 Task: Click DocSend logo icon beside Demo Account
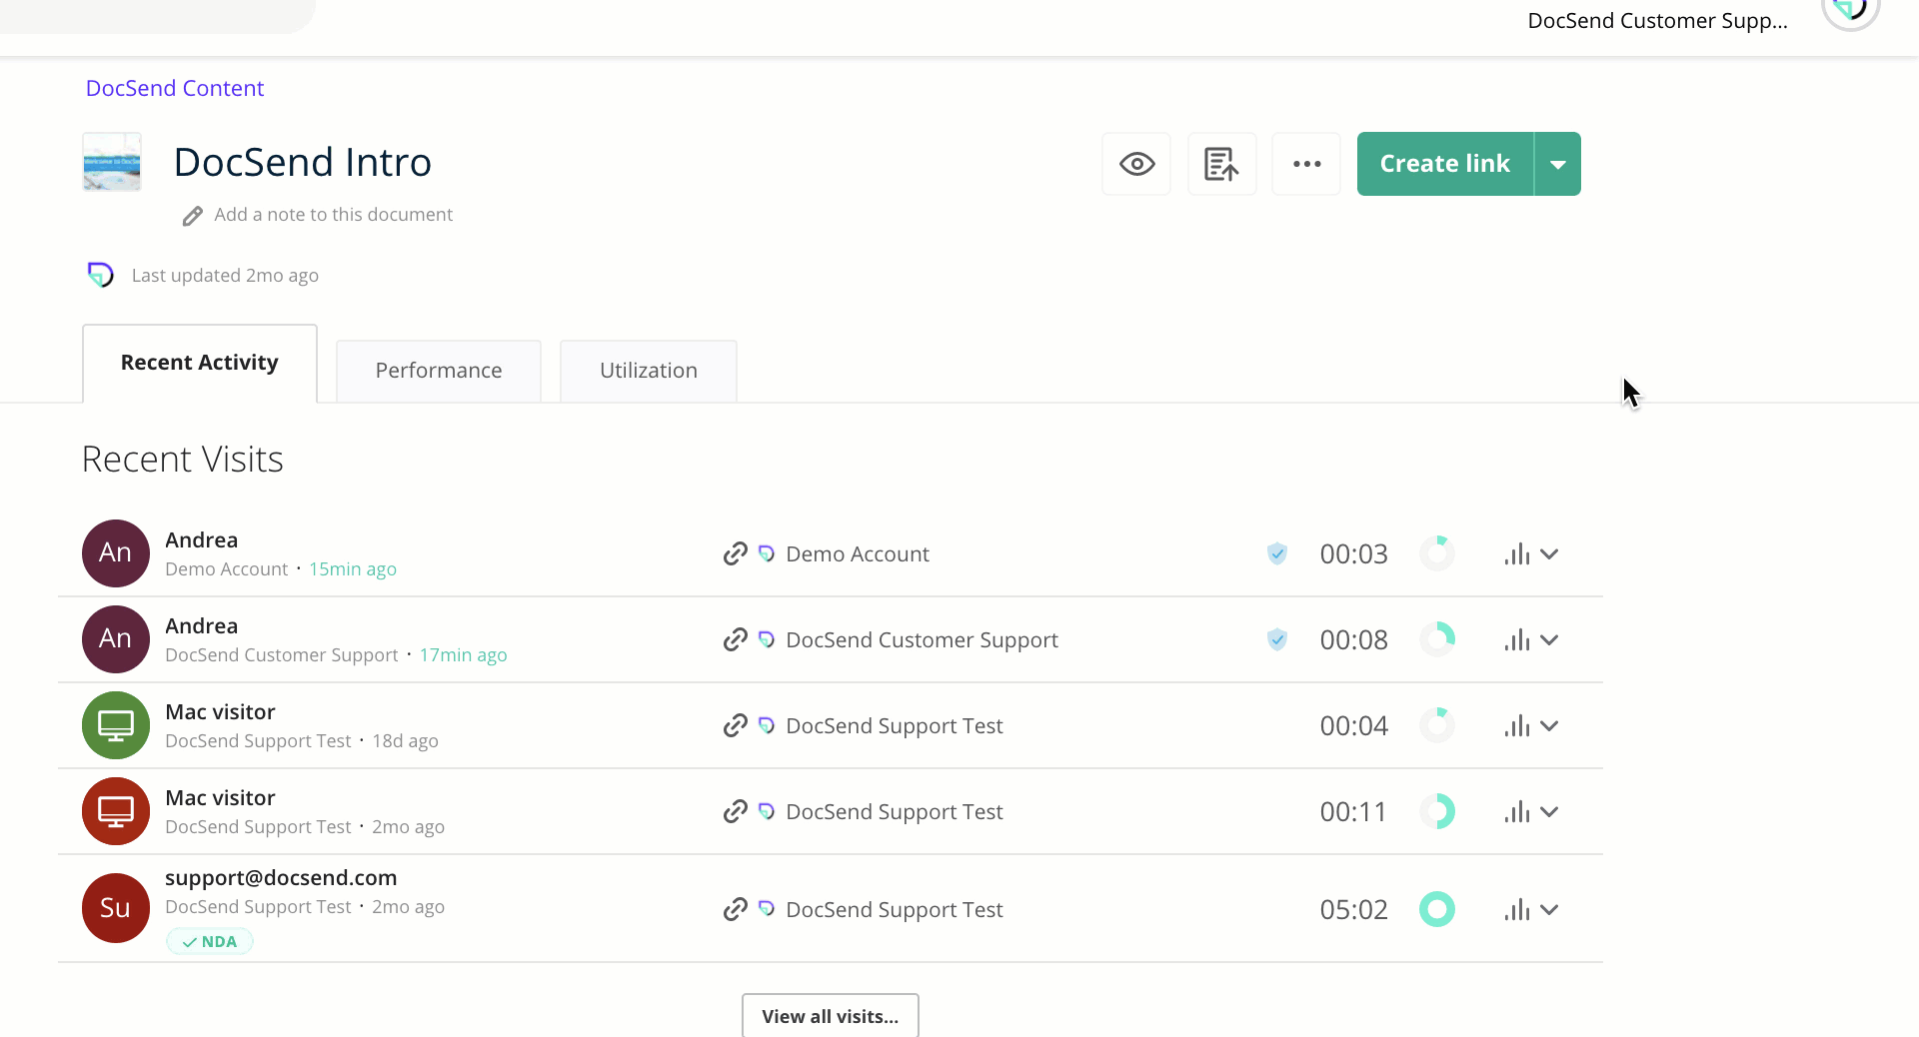pyautogui.click(x=767, y=553)
